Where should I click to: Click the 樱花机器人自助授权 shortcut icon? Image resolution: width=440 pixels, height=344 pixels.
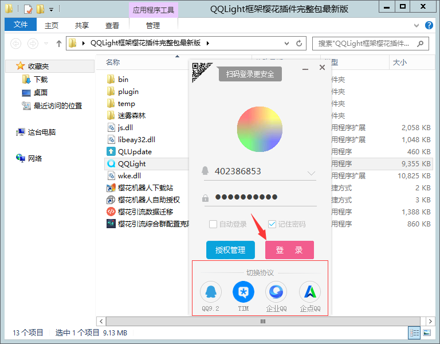click(111, 200)
